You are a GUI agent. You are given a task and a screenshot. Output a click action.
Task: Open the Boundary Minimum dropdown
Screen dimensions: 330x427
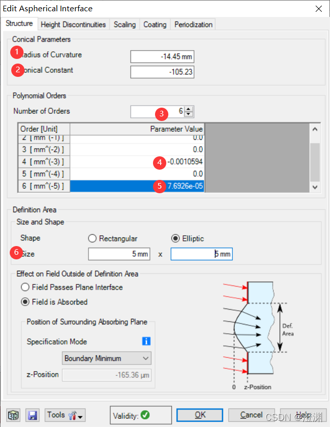106,358
